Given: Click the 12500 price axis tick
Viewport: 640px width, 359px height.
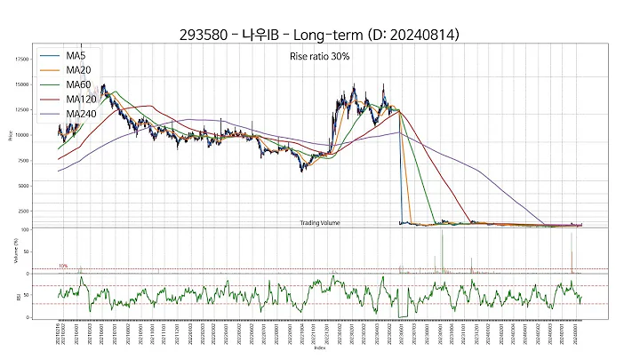Looking at the screenshot, I should click(22, 109).
